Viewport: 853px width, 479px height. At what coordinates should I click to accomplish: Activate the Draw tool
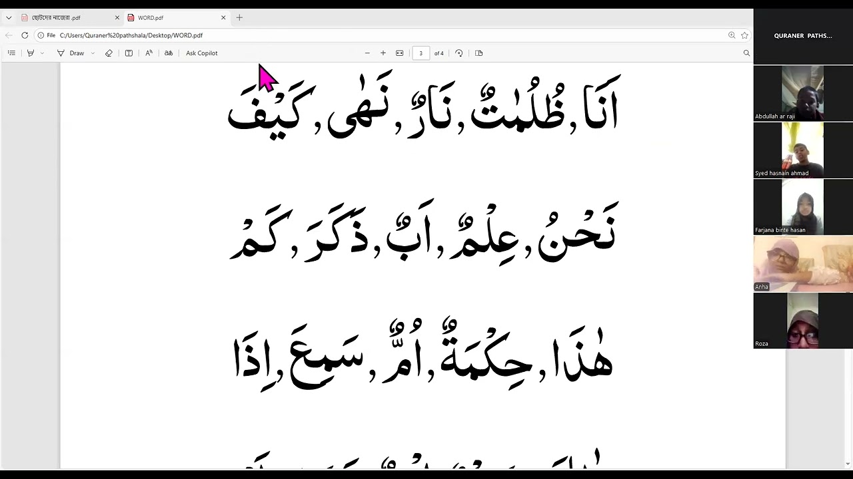(x=71, y=53)
